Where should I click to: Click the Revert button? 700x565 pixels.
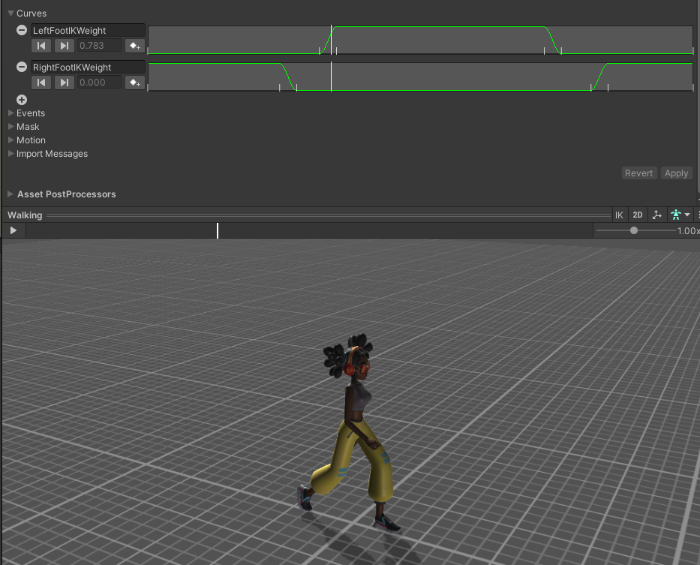(638, 173)
